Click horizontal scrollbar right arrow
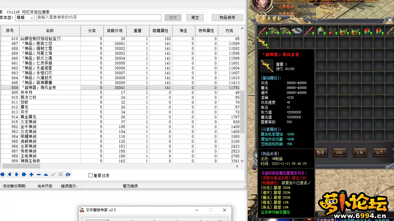Screen dimensions: 394x221 (238, 166)
